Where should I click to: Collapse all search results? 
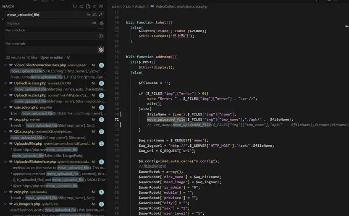click(101, 7)
